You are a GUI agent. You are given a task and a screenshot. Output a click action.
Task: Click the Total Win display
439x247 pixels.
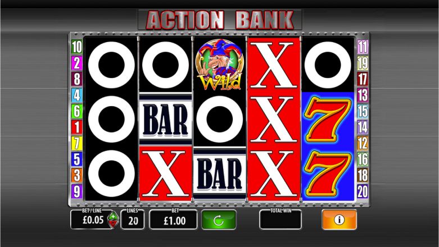280,220
